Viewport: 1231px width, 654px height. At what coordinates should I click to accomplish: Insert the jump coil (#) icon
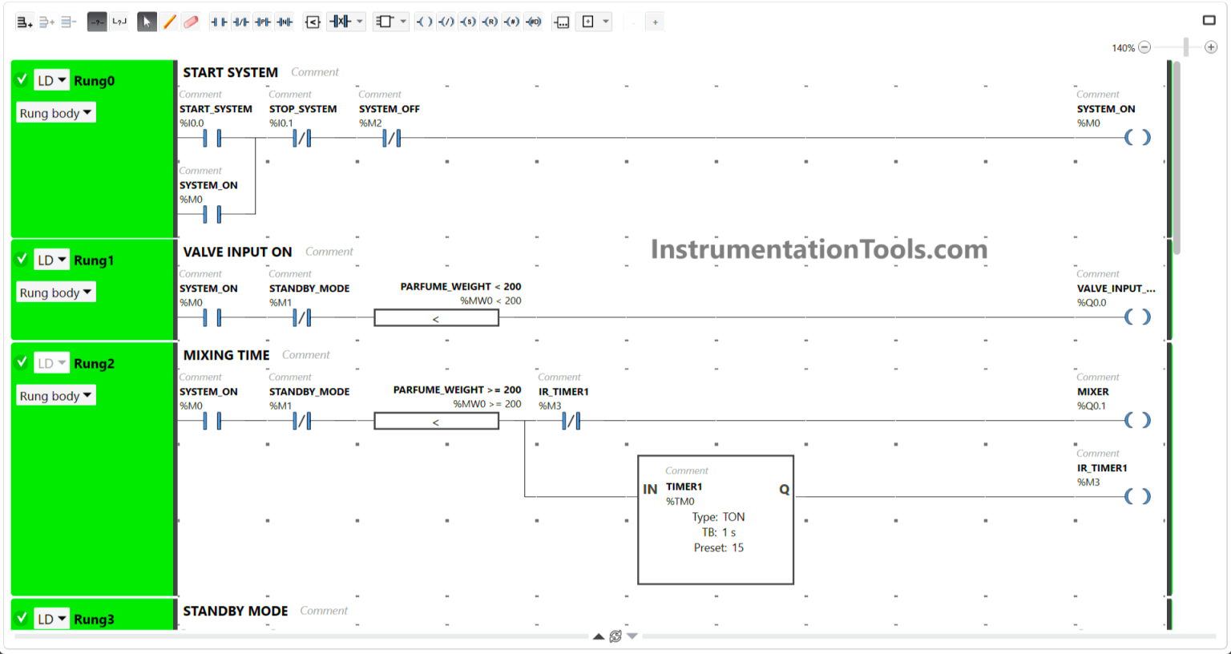511,22
